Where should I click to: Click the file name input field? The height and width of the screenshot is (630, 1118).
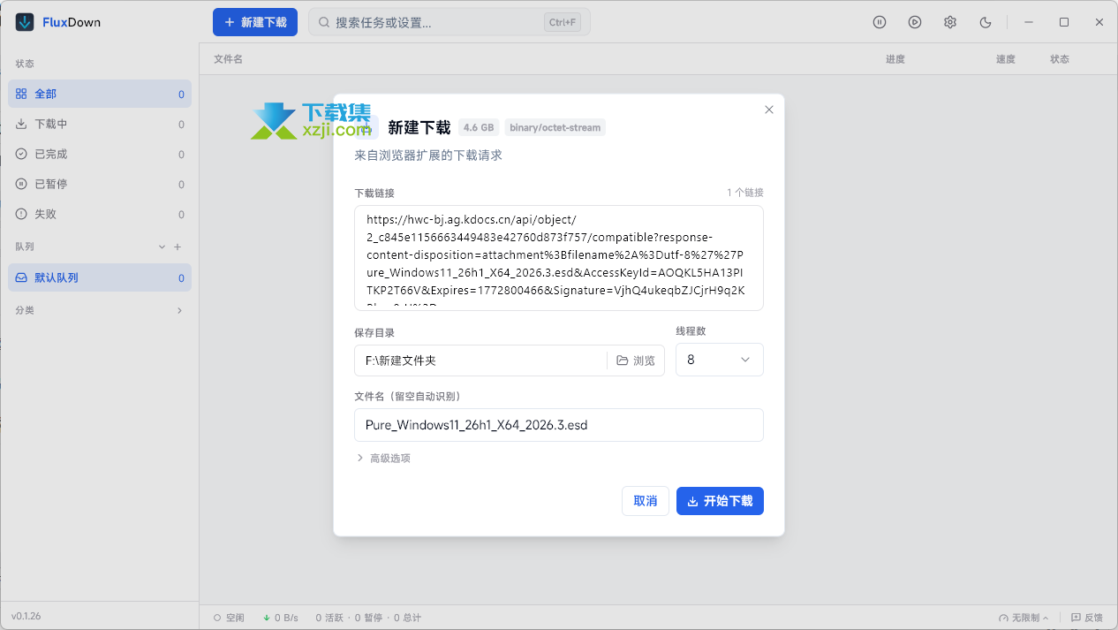(x=558, y=425)
